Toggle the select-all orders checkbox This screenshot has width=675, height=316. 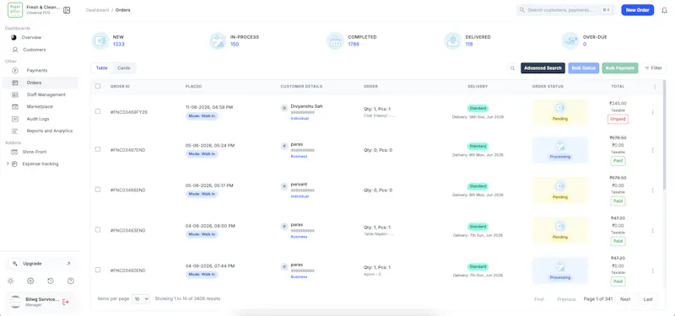[x=98, y=86]
